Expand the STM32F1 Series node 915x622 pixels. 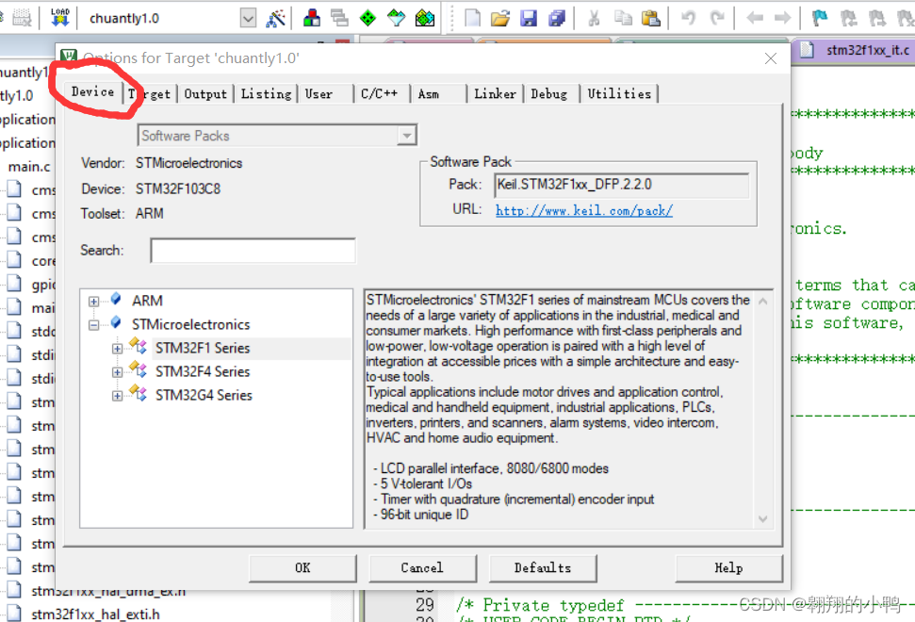click(117, 349)
